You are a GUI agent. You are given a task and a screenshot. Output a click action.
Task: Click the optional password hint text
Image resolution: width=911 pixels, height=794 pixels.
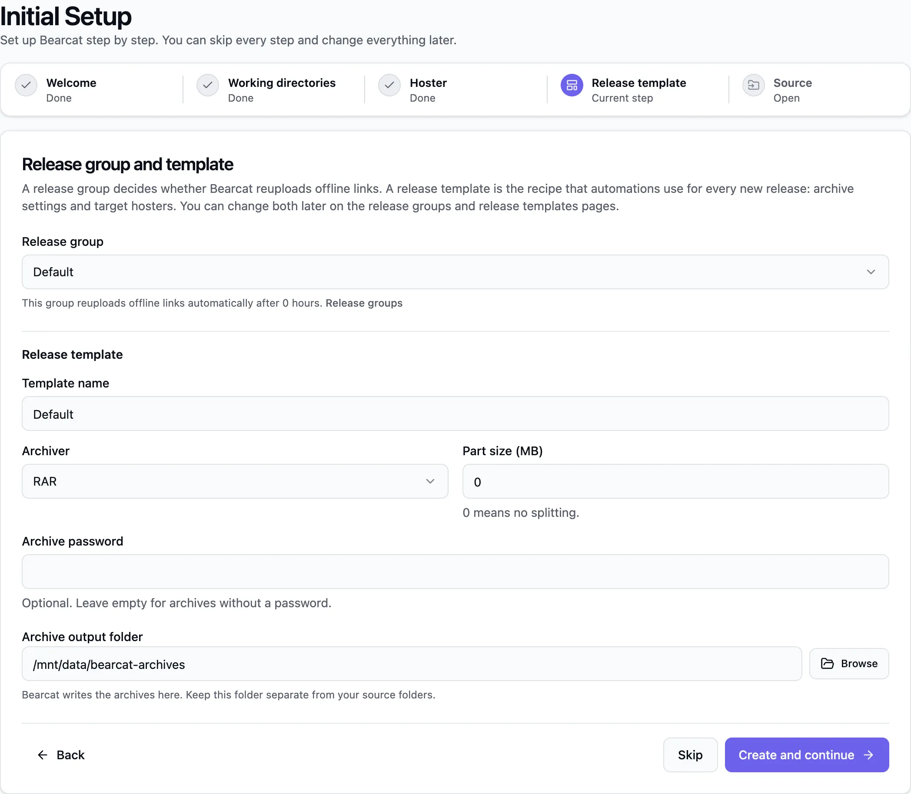[x=176, y=603]
